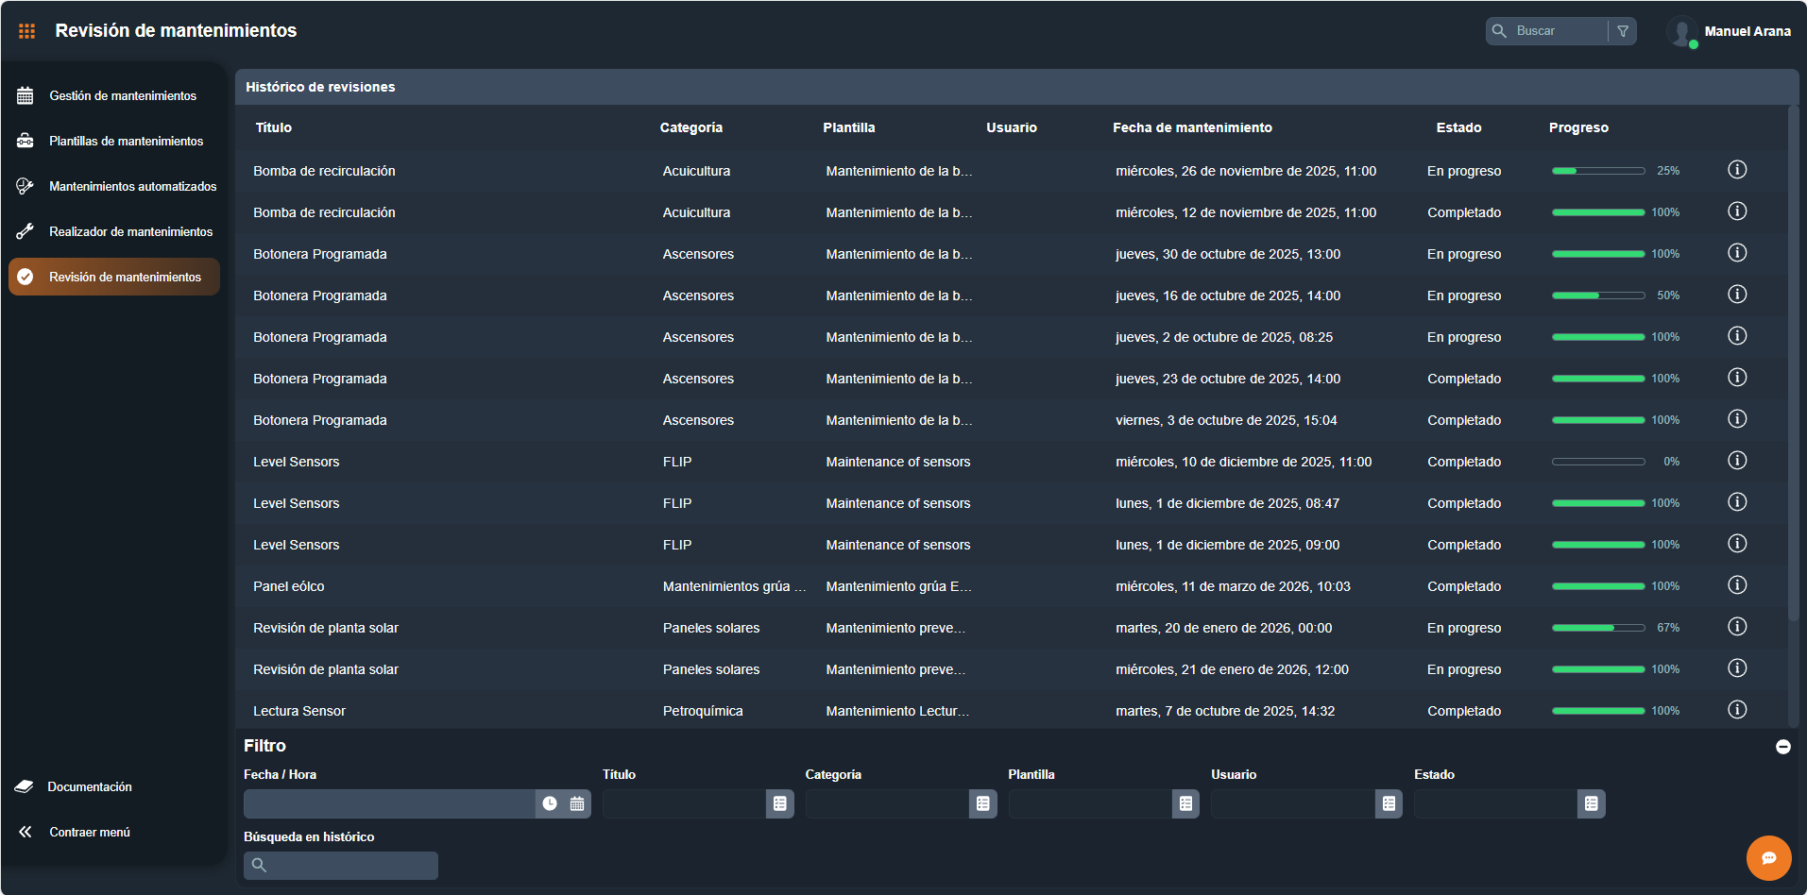Open Mantenimientos automatizados section
1807x895 pixels.
coord(132,186)
